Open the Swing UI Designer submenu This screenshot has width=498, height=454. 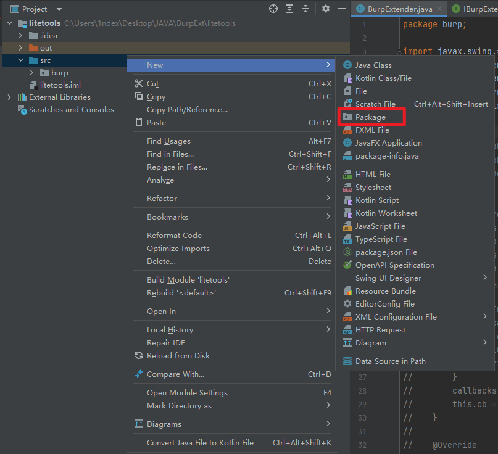click(x=415, y=278)
